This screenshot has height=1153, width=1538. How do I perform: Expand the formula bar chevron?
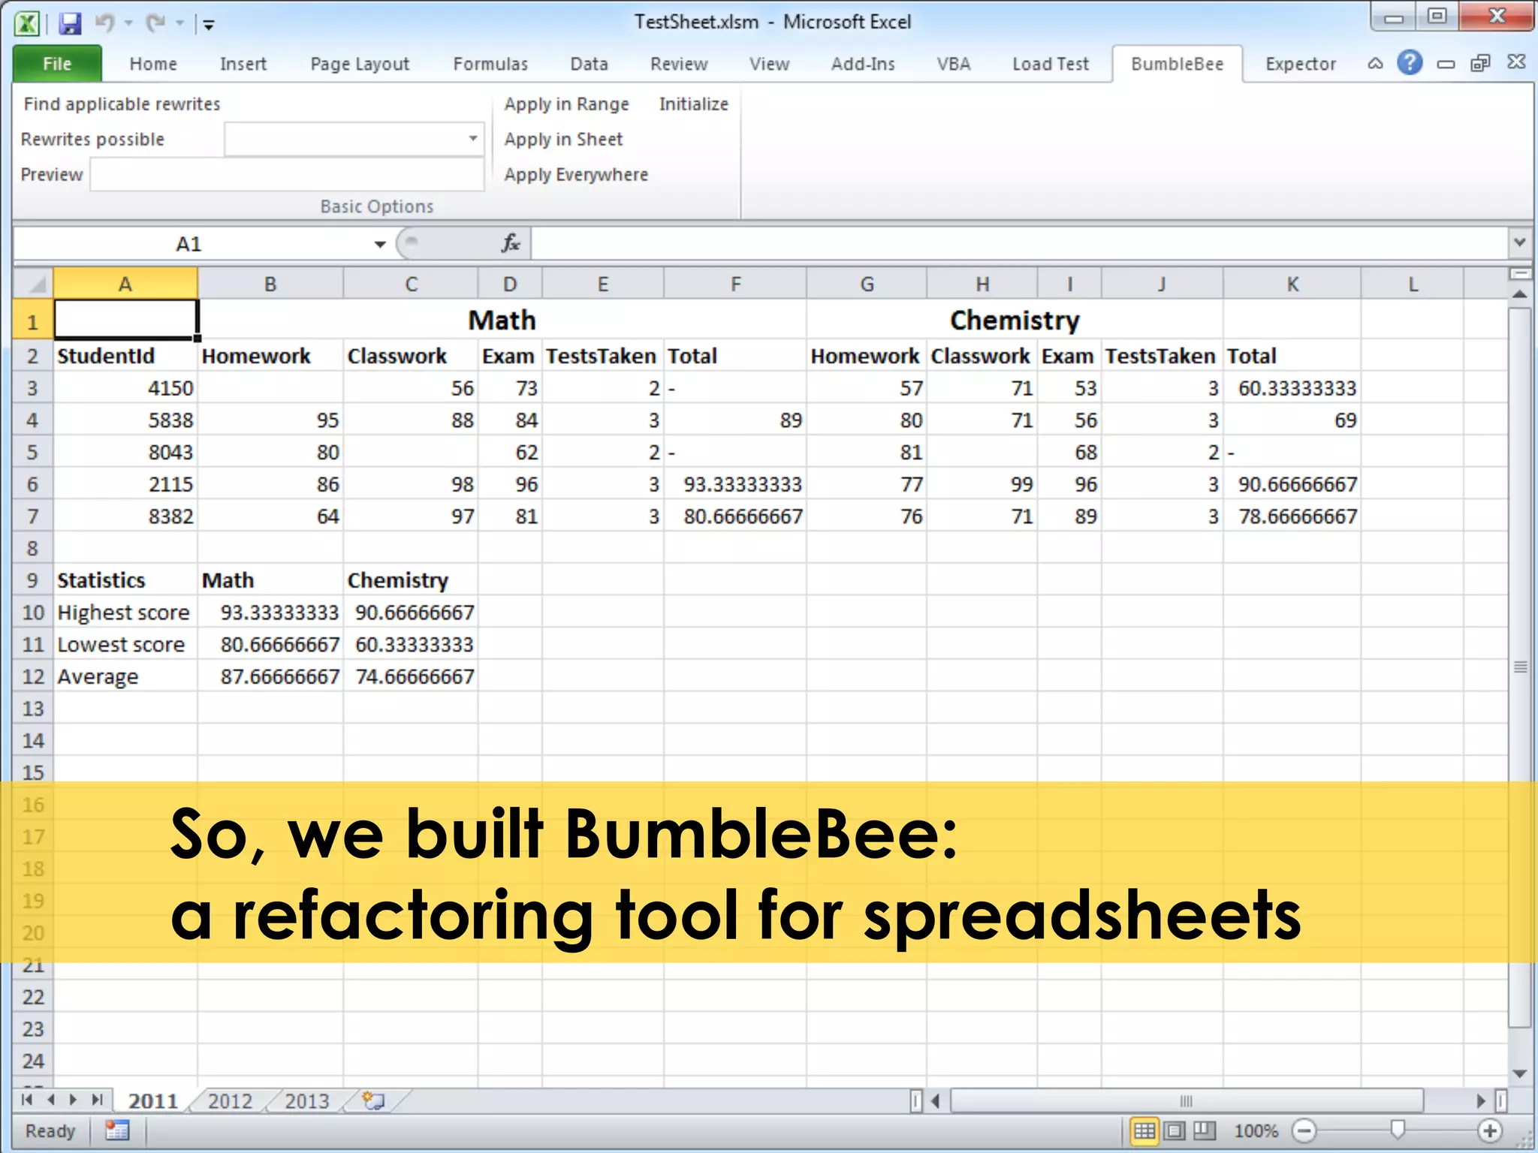pos(1519,242)
